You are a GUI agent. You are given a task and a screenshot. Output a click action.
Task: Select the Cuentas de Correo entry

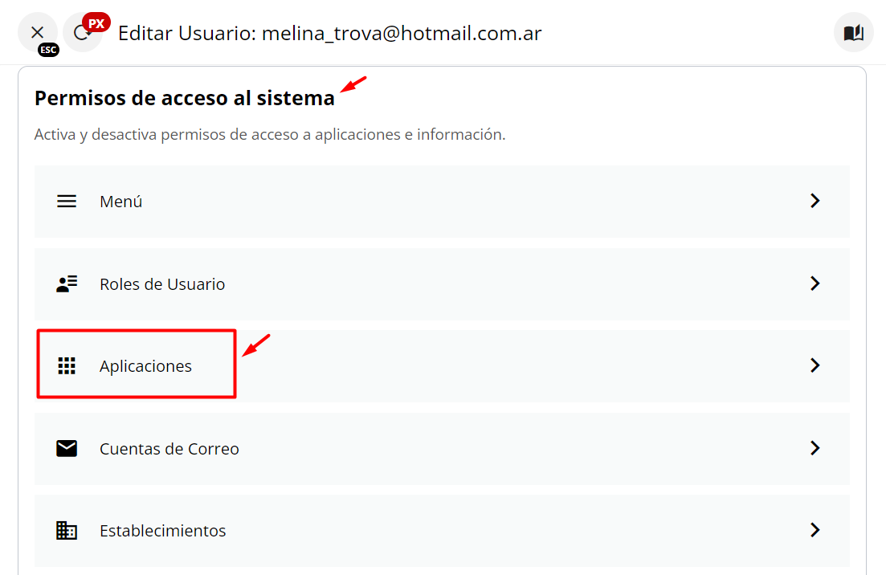[x=169, y=448]
